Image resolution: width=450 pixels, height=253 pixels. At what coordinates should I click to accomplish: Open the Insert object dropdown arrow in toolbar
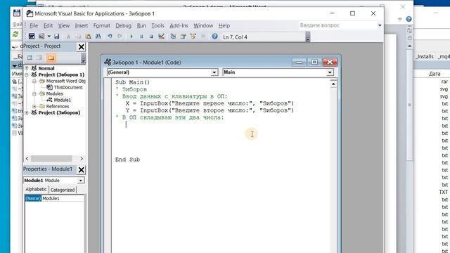coord(49,37)
